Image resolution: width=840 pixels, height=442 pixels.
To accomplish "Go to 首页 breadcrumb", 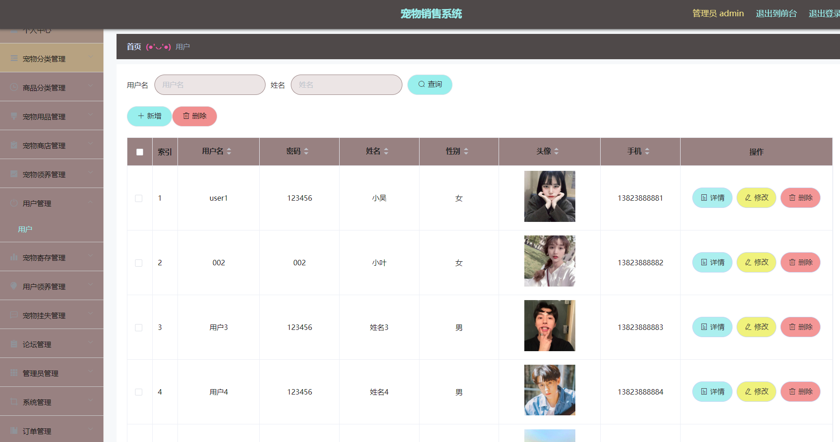I will point(134,47).
